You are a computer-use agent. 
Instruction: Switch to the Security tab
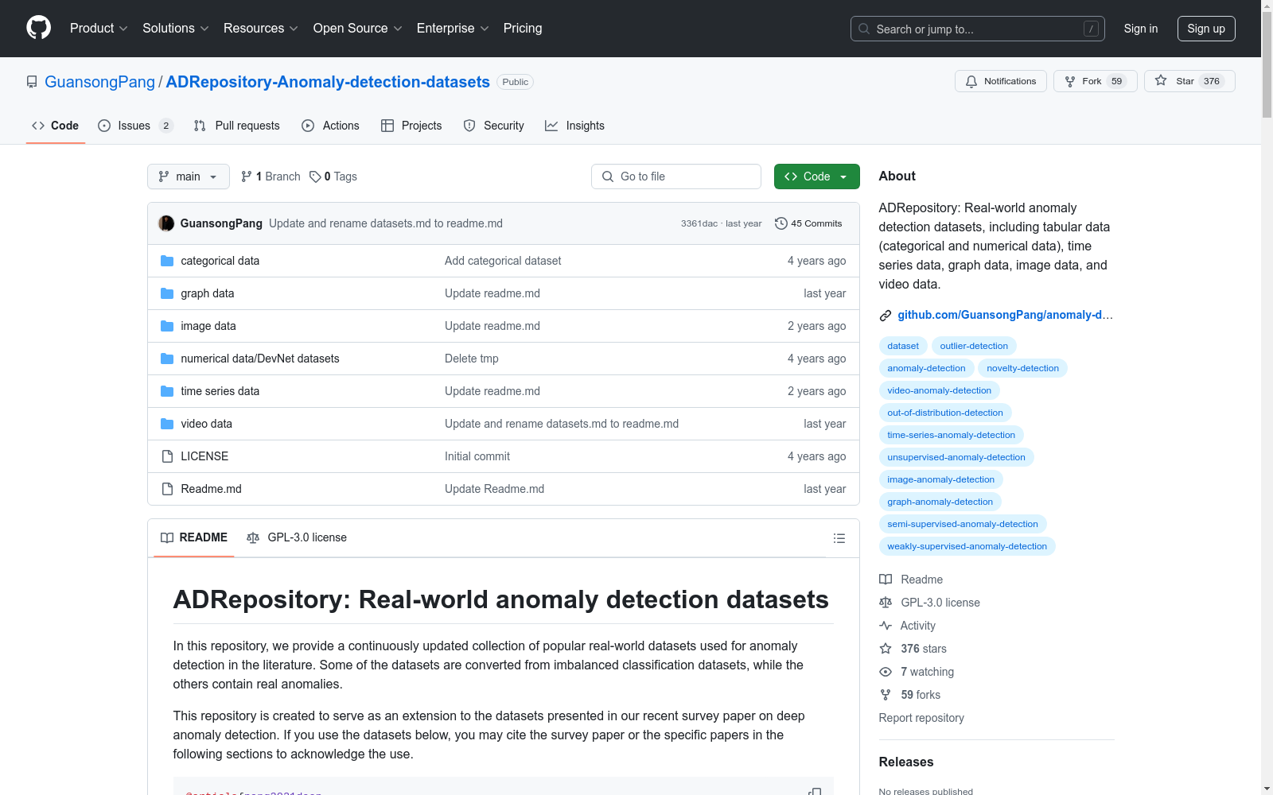pyautogui.click(x=494, y=126)
